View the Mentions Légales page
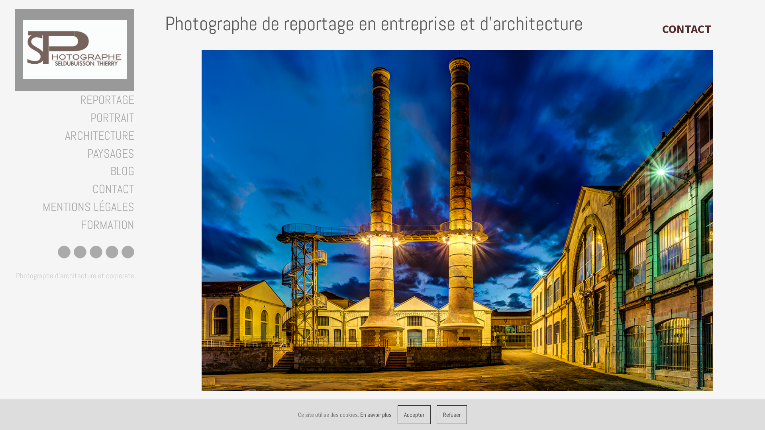This screenshot has height=430, width=765. point(88,207)
